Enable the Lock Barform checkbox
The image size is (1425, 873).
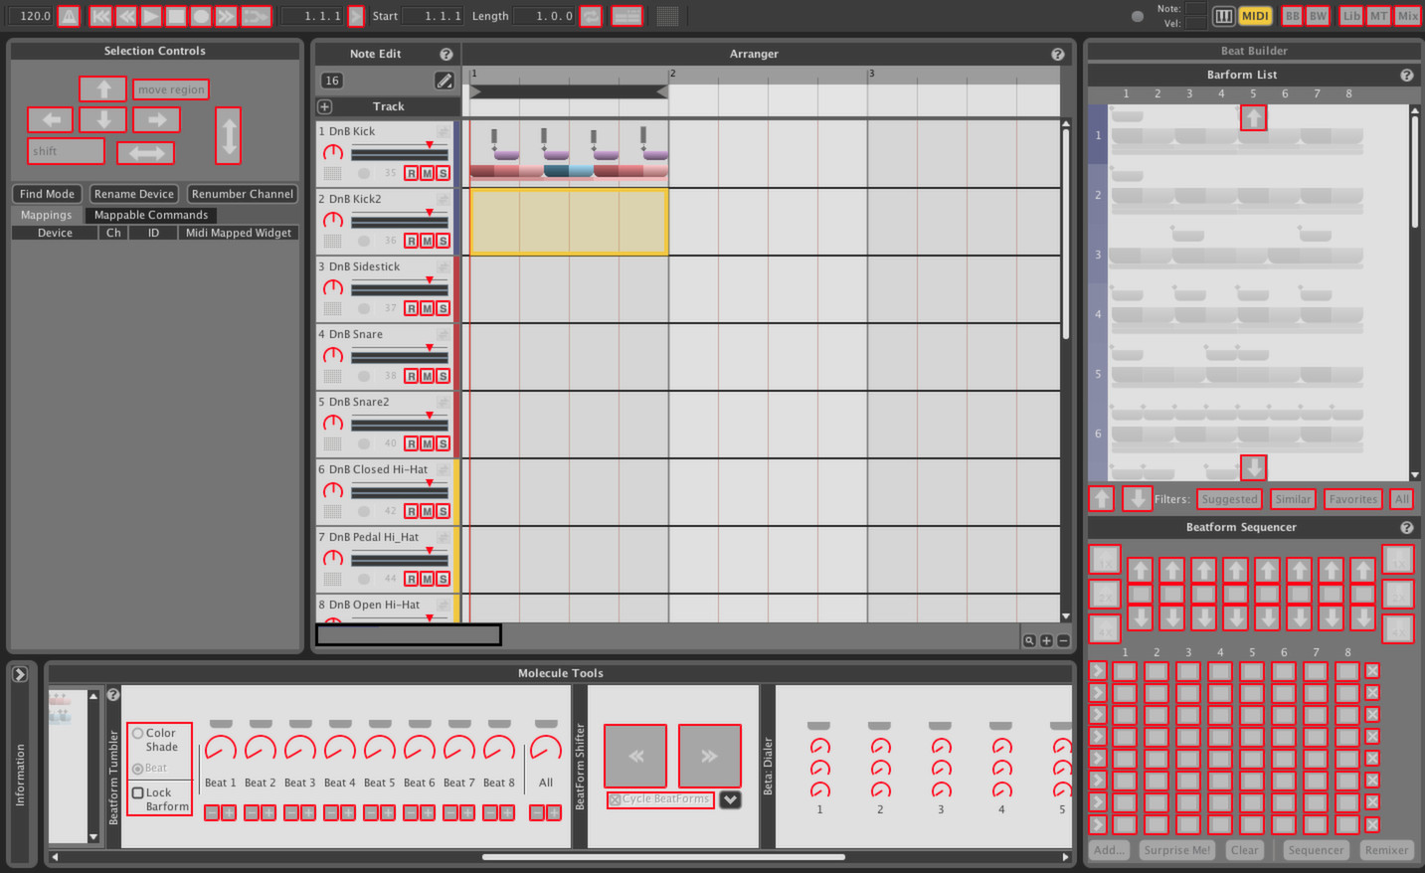point(138,792)
